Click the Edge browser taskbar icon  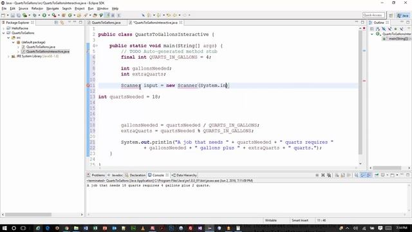pos(48,228)
